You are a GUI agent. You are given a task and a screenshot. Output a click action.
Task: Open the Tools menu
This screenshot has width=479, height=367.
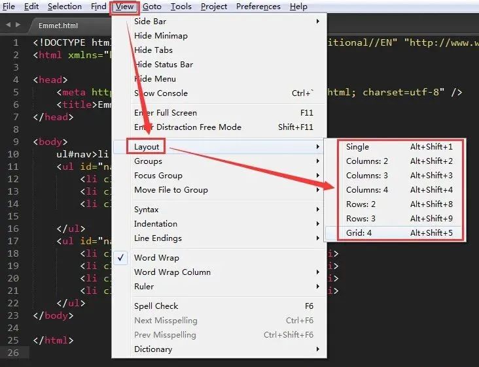181,7
